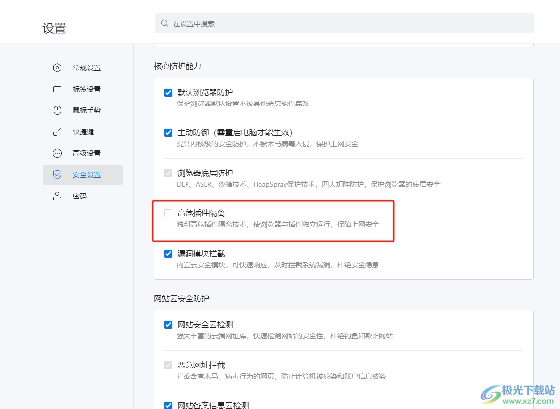
Task: Click the 常规设置 hexagon gear icon
Action: 57,68
